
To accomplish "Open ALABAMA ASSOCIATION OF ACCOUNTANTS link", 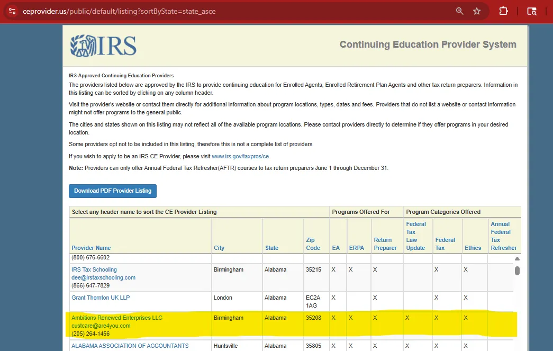I will click(x=130, y=346).
